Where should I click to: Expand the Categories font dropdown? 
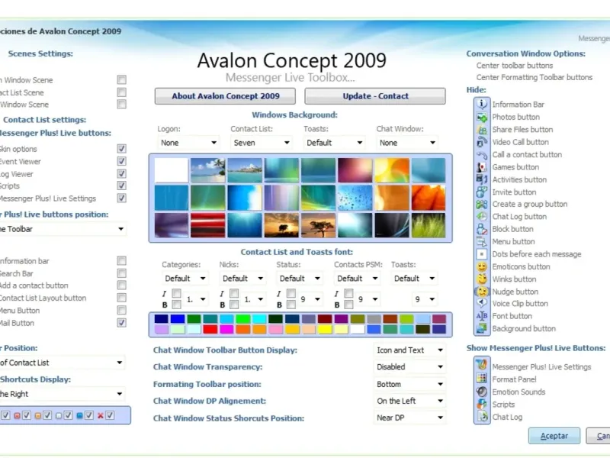185,278
